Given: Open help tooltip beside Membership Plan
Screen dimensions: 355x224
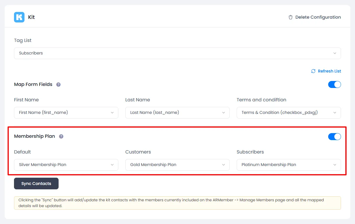Looking at the screenshot, I should pos(61,136).
